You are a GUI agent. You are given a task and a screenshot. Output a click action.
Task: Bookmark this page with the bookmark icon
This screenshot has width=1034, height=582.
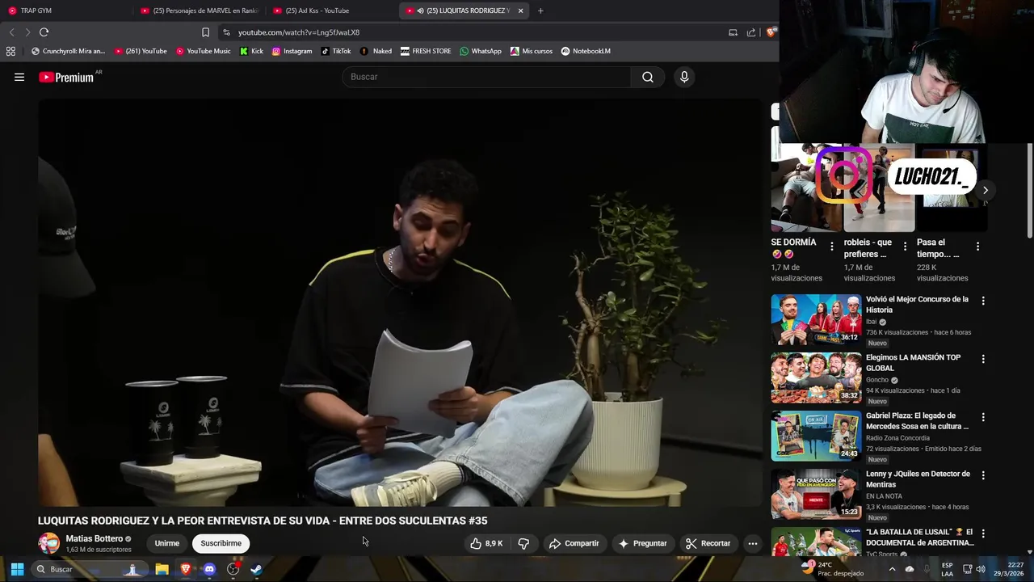[205, 32]
